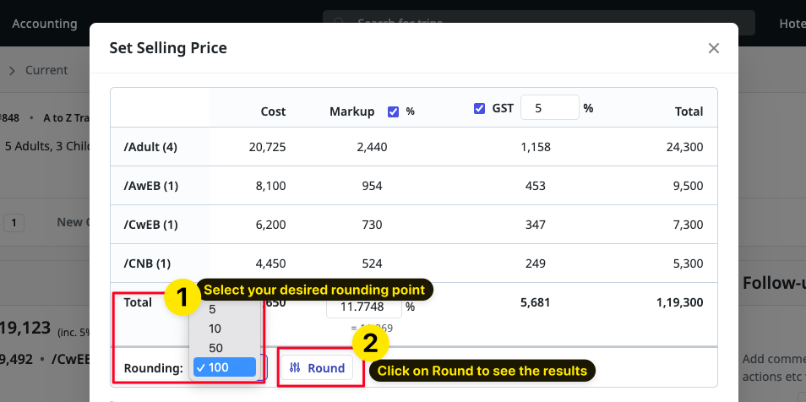Click the checkmark beside the 100 option
This screenshot has width=806, height=402.
200,367
